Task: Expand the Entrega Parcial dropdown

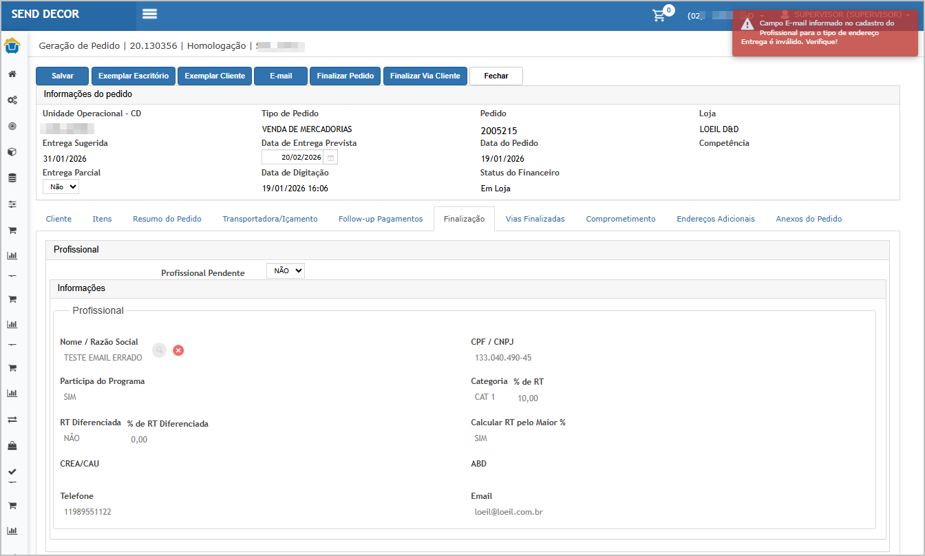Action: (x=61, y=186)
